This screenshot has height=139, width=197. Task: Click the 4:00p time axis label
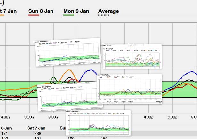[x=148, y=117]
